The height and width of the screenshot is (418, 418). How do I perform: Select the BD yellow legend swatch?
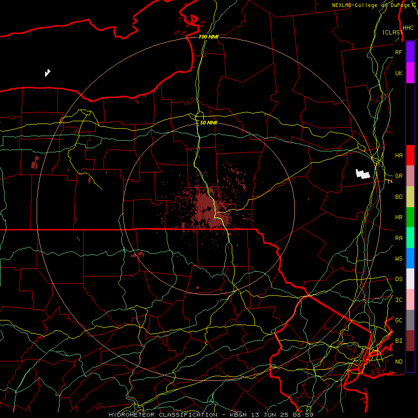[x=410, y=197]
